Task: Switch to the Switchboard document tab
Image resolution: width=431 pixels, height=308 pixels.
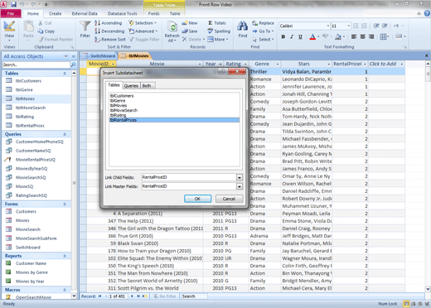Action: (99, 55)
